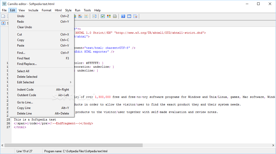
Task: Click the closing </html> tag on line 27
Action: (20, 127)
